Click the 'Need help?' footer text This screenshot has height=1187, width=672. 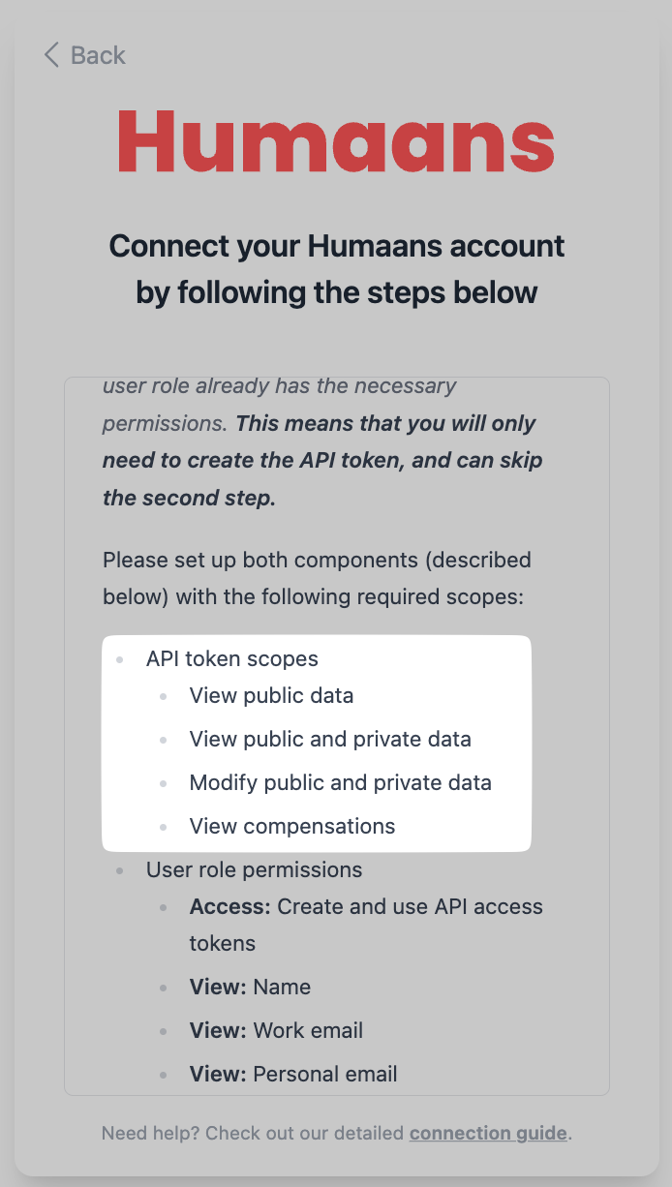click(x=151, y=1133)
